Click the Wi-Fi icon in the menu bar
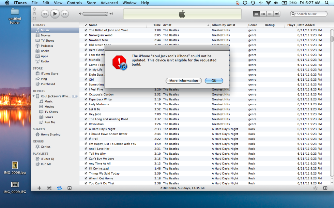This screenshot has height=208, width=334. (268, 3)
